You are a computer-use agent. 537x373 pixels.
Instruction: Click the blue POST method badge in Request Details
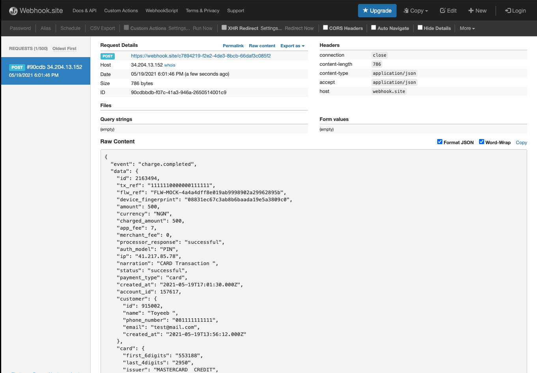coord(108,56)
